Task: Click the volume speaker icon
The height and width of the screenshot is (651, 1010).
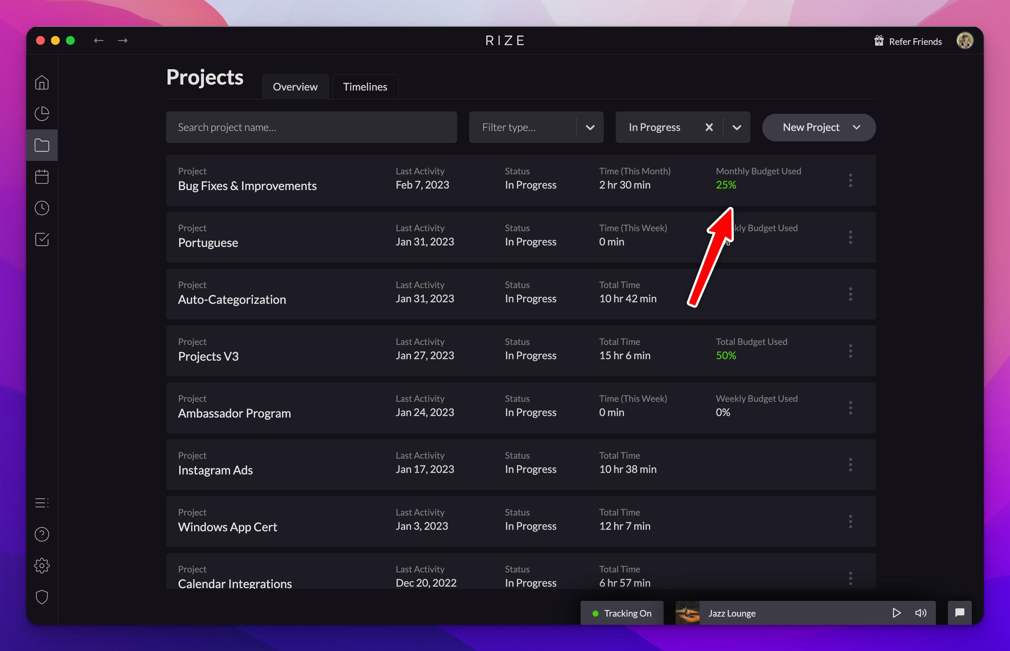Action: pos(921,613)
